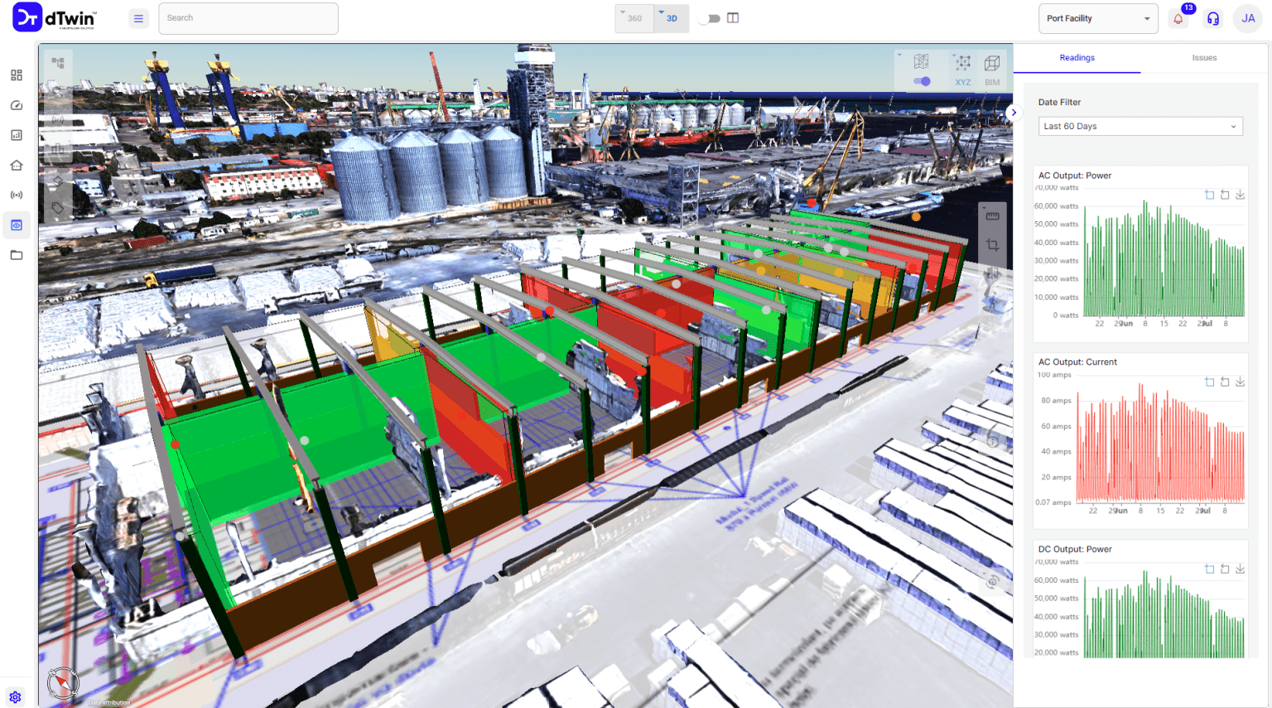Open the sensors broadcast icon in the sidebar

click(16, 195)
